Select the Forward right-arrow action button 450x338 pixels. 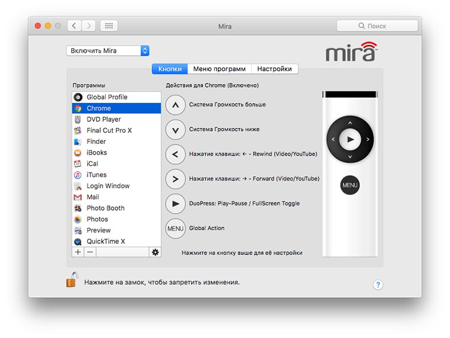pyautogui.click(x=175, y=179)
